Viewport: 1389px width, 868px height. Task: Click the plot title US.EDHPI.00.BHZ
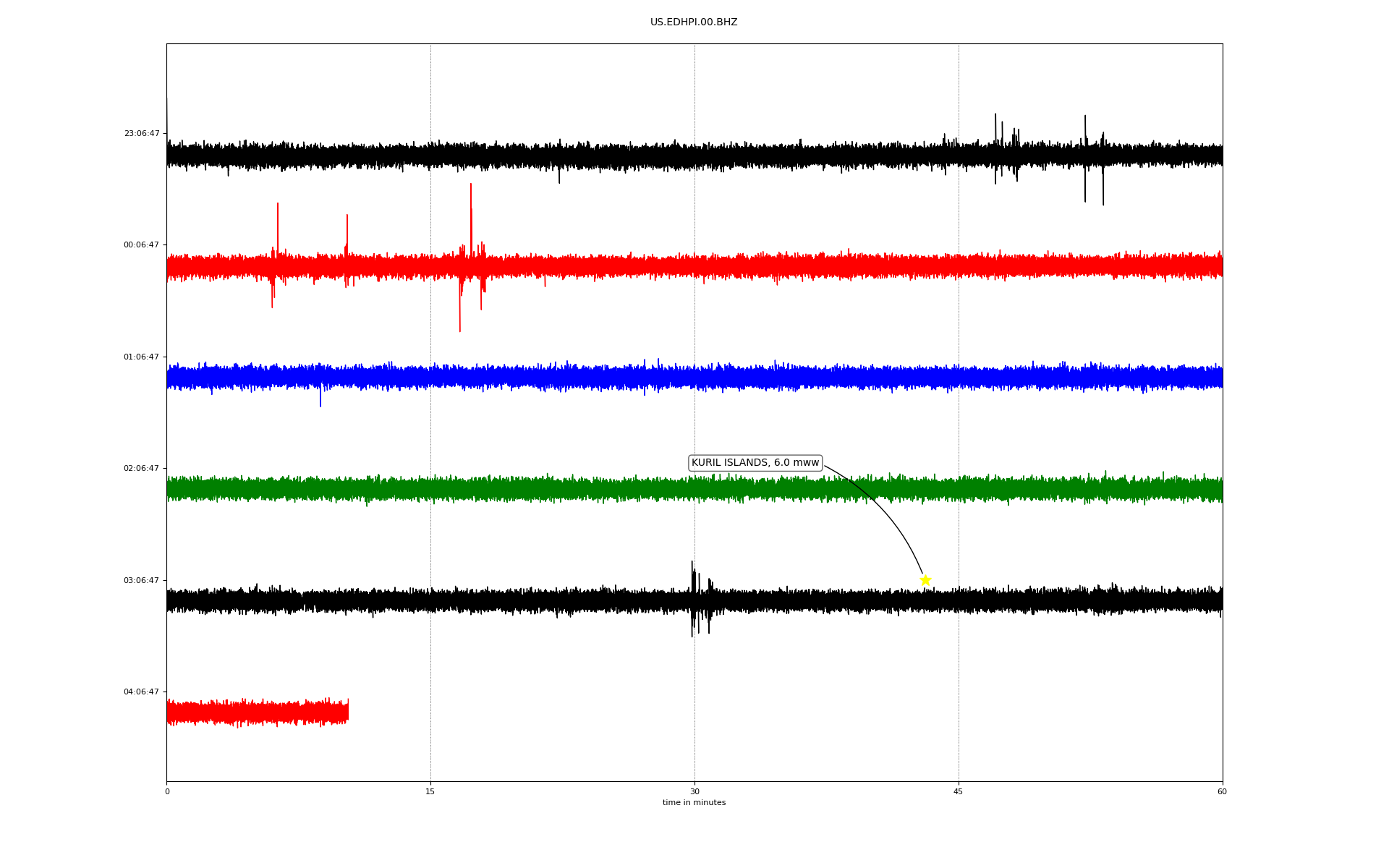[x=694, y=22]
